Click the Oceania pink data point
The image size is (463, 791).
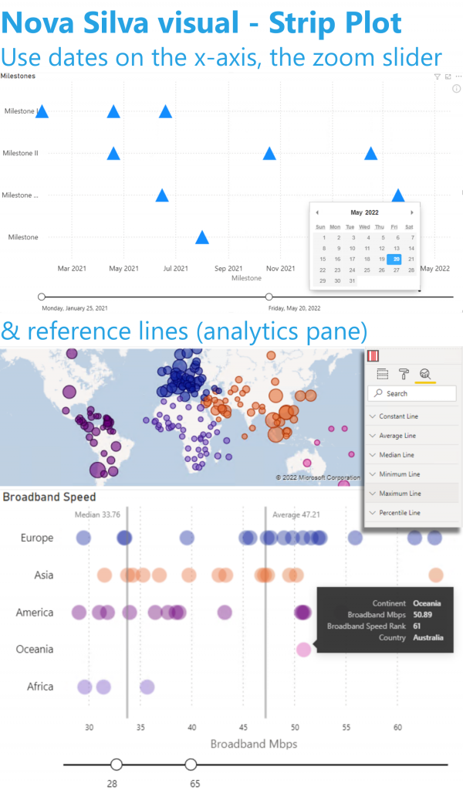tap(303, 649)
